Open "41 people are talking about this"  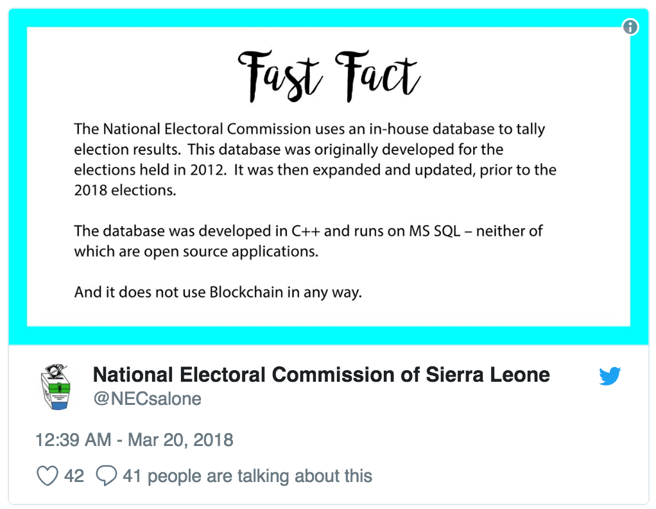click(x=247, y=476)
